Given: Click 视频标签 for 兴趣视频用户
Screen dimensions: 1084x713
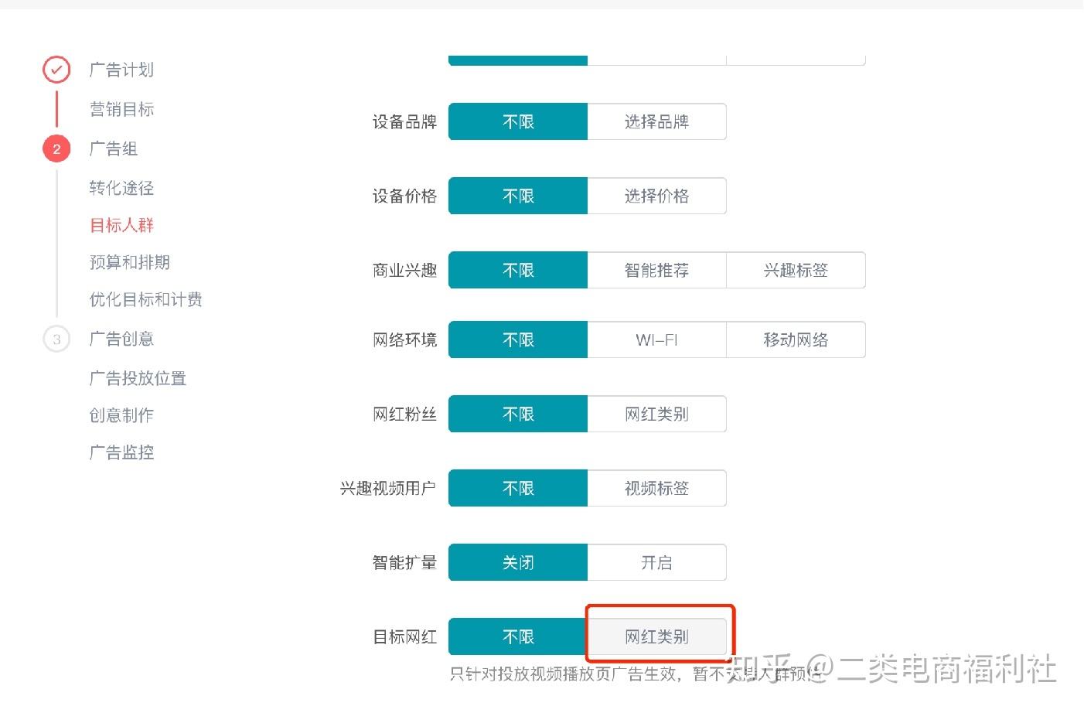Looking at the screenshot, I should click(x=656, y=488).
